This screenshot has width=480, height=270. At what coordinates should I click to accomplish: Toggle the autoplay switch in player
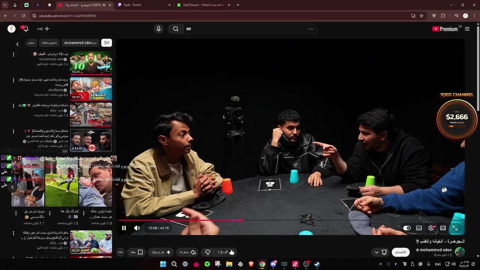407,228
